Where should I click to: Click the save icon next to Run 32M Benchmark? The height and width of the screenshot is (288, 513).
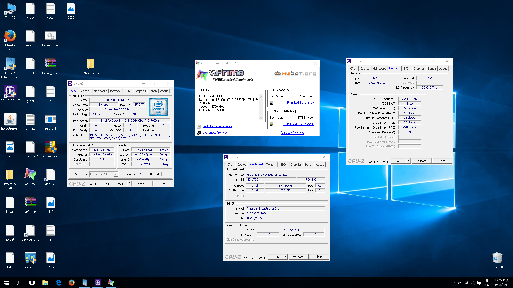point(271,103)
